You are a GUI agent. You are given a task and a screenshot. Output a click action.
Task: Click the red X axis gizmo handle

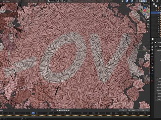point(145,10)
